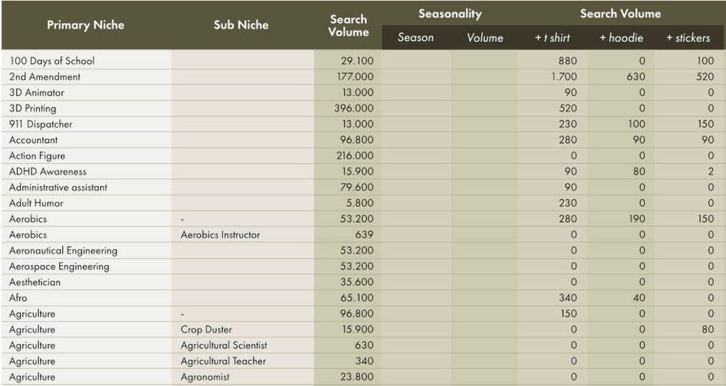Click the 1.700 t shirt volume cell
The height and width of the screenshot is (386, 726).
pos(563,77)
